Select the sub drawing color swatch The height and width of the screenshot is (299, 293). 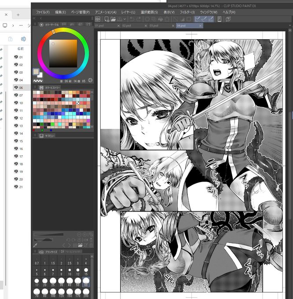pos(40,75)
